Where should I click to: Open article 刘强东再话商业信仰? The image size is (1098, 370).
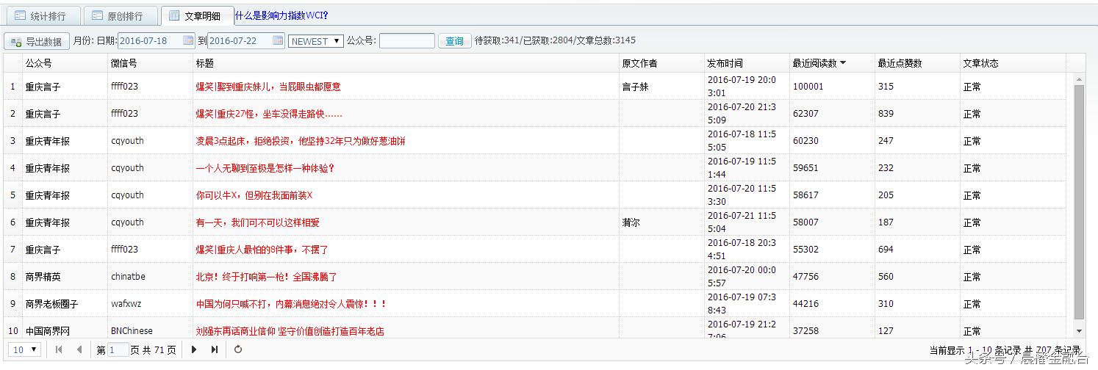(290, 331)
